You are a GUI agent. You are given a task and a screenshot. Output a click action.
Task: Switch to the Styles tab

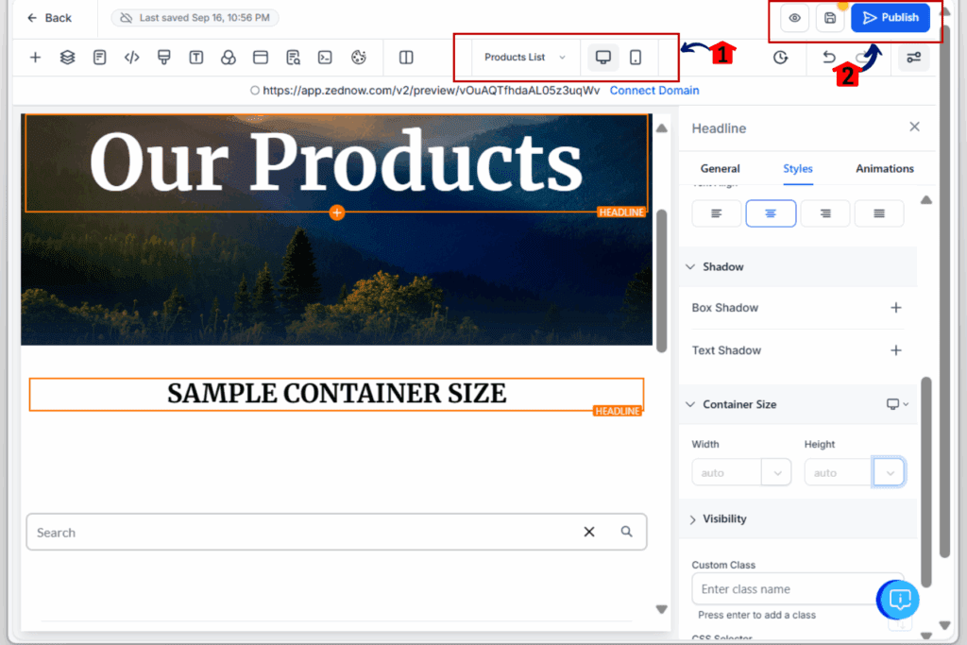click(797, 168)
